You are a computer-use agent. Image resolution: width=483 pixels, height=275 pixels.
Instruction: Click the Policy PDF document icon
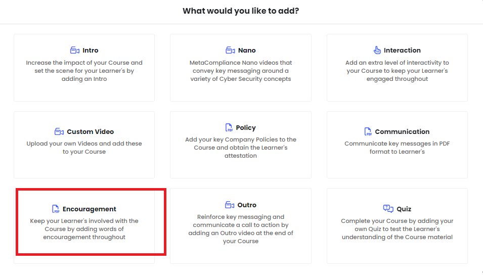229,127
